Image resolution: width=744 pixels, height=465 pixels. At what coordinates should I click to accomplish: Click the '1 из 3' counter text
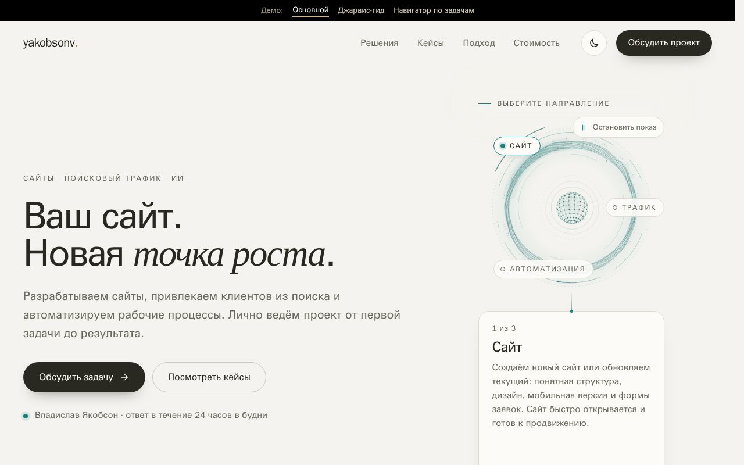[x=504, y=328]
